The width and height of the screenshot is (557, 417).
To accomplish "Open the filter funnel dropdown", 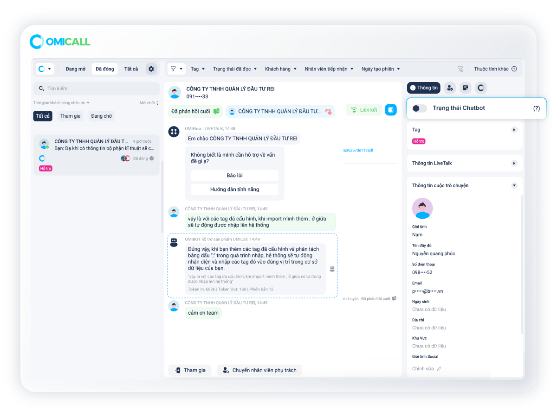I will tap(176, 69).
